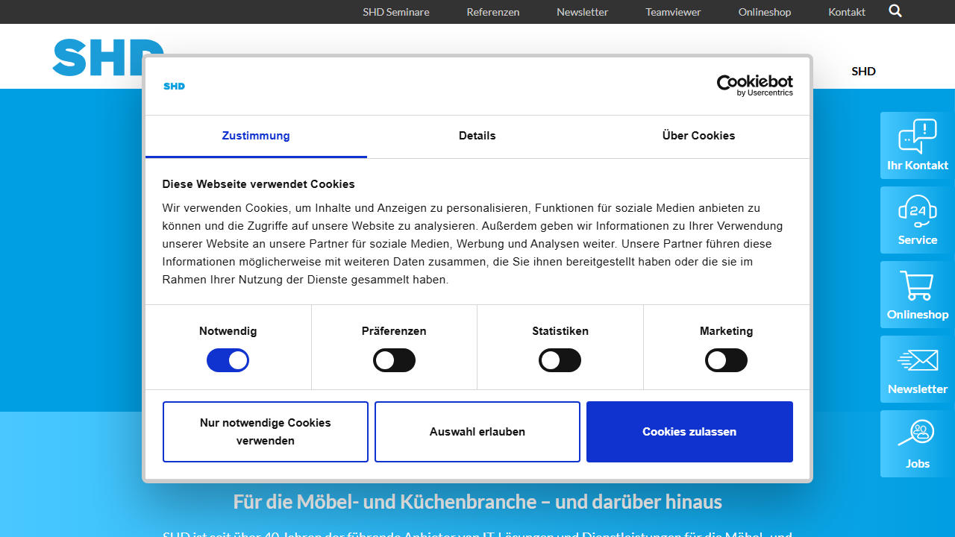Open the search magnifier icon
Viewport: 955px width, 537px height.
895,11
